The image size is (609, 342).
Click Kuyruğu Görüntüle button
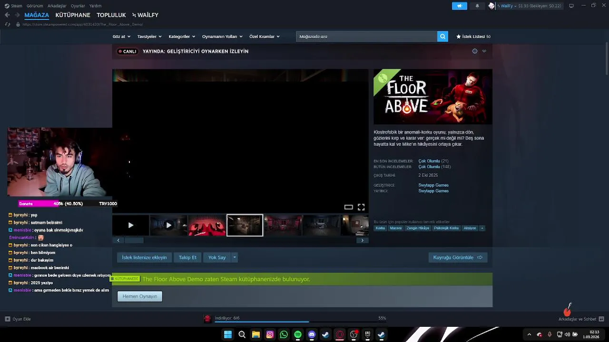tap(458, 257)
